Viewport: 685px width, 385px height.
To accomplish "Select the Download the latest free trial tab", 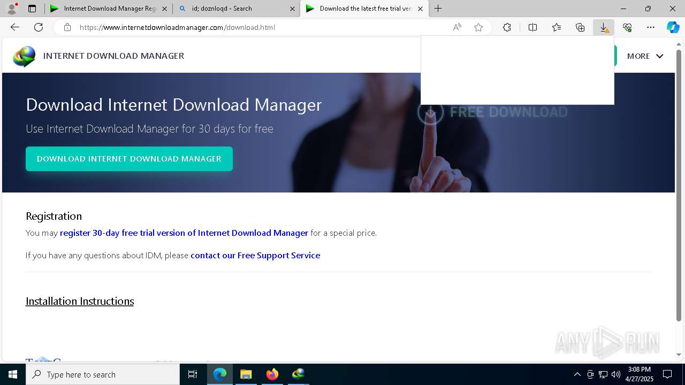I will (x=364, y=9).
